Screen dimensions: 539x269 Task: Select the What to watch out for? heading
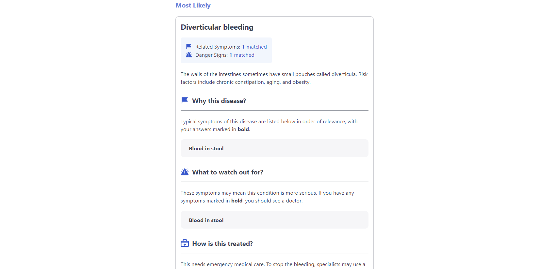tap(227, 172)
